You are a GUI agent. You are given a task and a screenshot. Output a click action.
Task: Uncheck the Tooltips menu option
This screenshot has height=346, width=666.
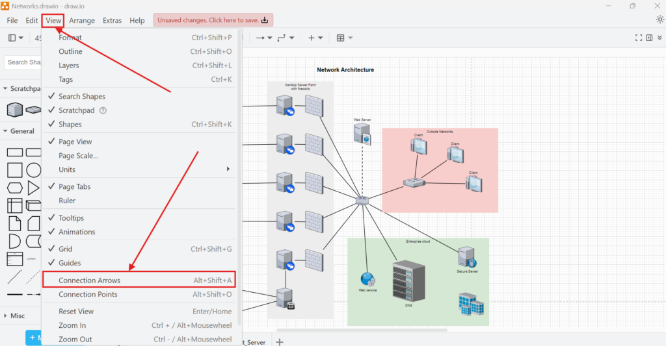[71, 218]
